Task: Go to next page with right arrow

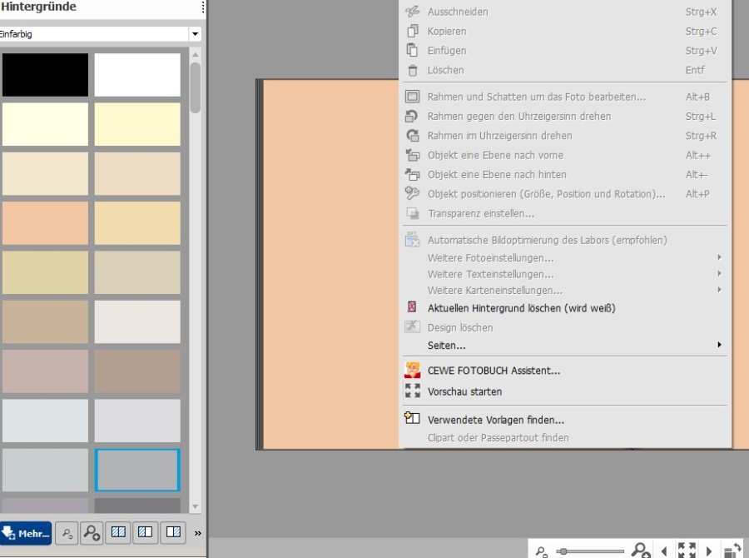Action: click(709, 551)
